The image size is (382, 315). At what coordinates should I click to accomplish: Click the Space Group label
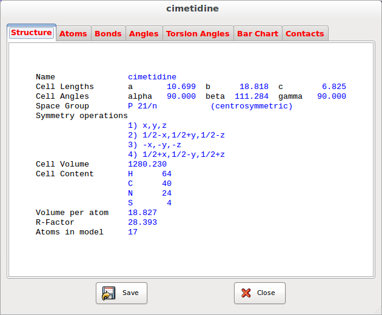(x=62, y=106)
